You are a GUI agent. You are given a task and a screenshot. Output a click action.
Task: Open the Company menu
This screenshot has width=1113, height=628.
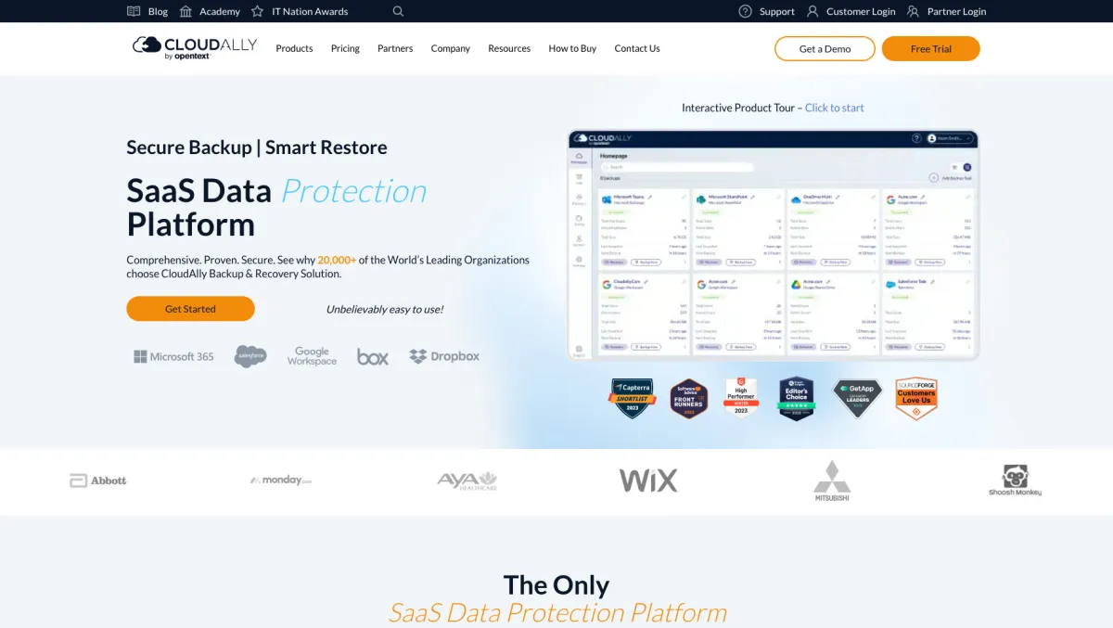click(x=451, y=48)
